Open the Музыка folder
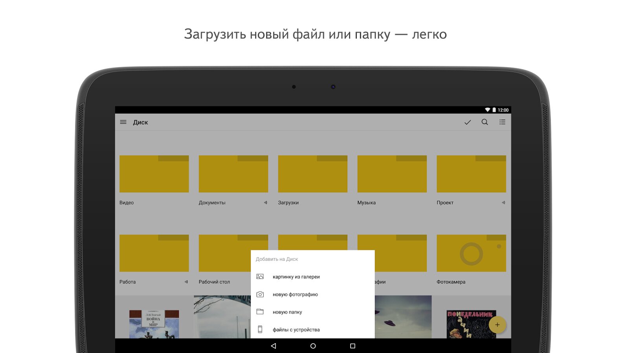Image resolution: width=626 pixels, height=353 pixels. coord(392,174)
